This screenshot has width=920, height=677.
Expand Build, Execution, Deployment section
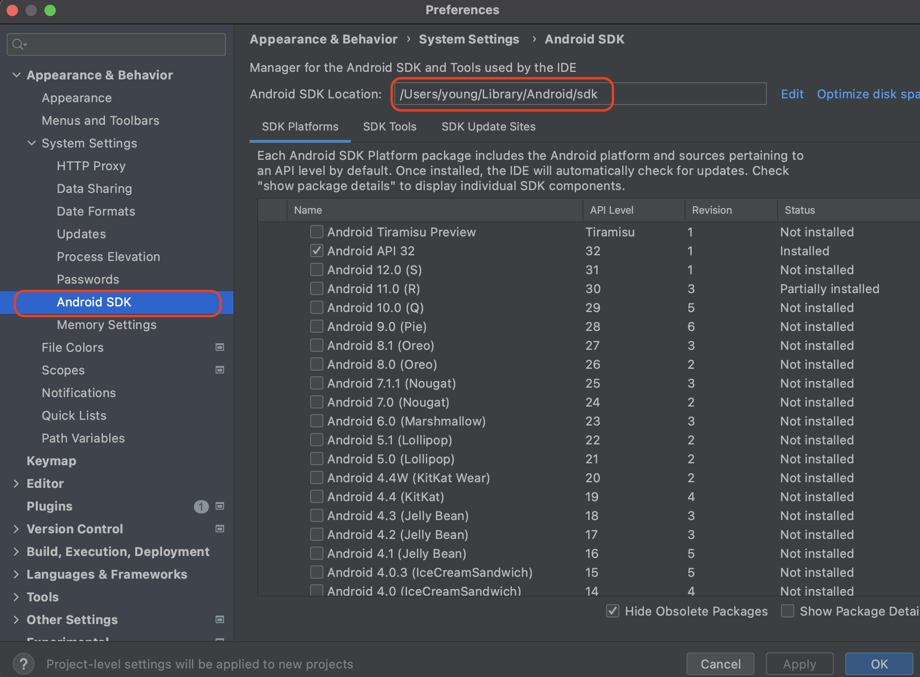click(17, 552)
